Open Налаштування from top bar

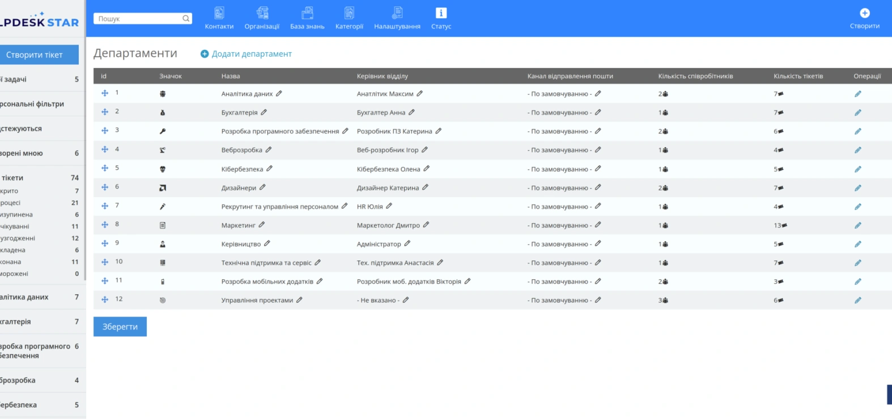coord(397,12)
